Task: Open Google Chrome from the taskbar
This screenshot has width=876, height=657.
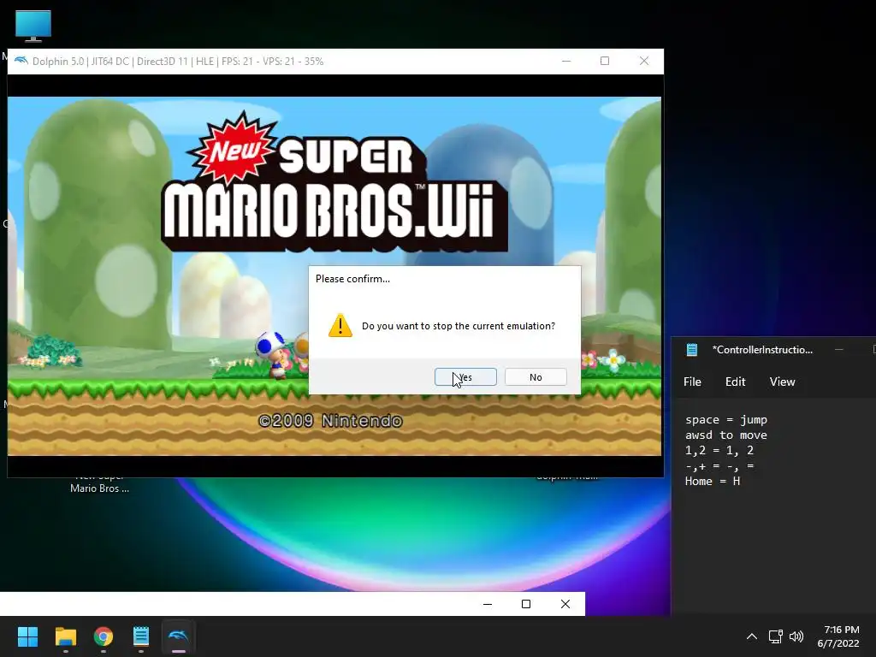Action: pos(104,636)
